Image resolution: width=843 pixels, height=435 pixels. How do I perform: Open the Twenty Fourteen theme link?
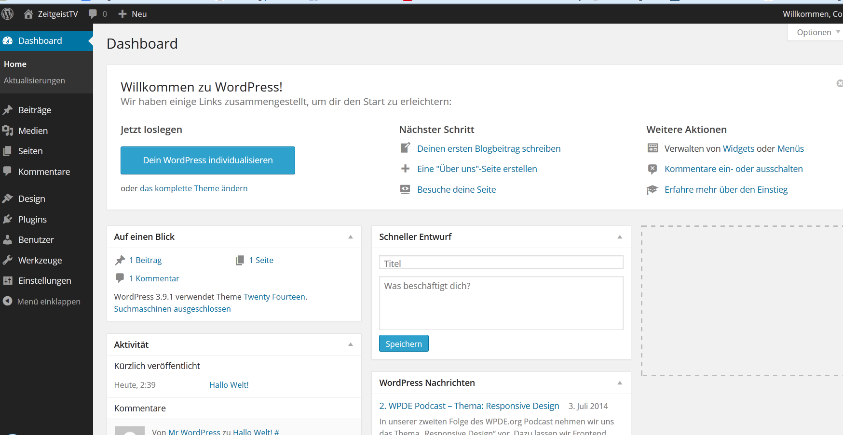pos(274,297)
